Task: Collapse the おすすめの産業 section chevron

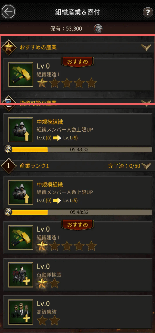Action: click(146, 47)
